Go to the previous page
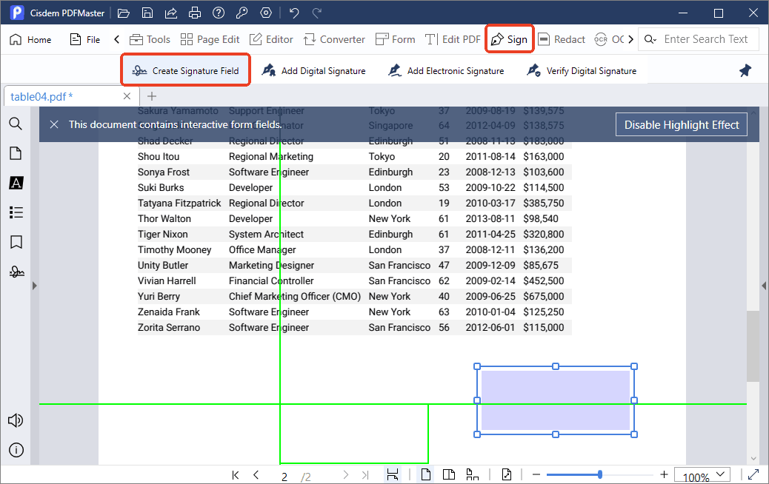Image resolution: width=769 pixels, height=484 pixels. click(256, 474)
